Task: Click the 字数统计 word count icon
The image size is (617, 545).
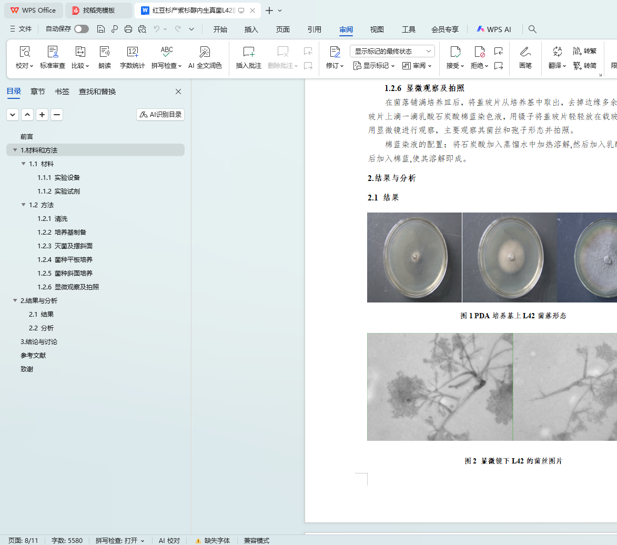Action: 133,52
